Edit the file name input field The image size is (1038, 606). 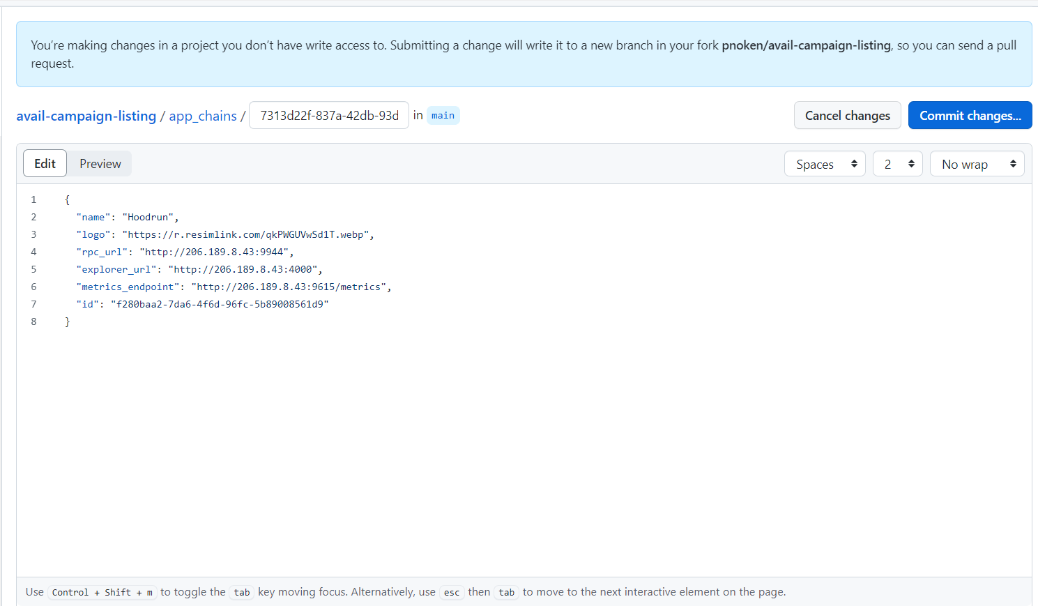pyautogui.click(x=329, y=116)
